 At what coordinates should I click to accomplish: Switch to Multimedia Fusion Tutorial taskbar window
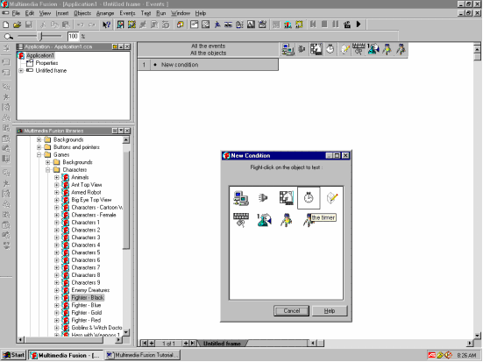tap(142, 355)
